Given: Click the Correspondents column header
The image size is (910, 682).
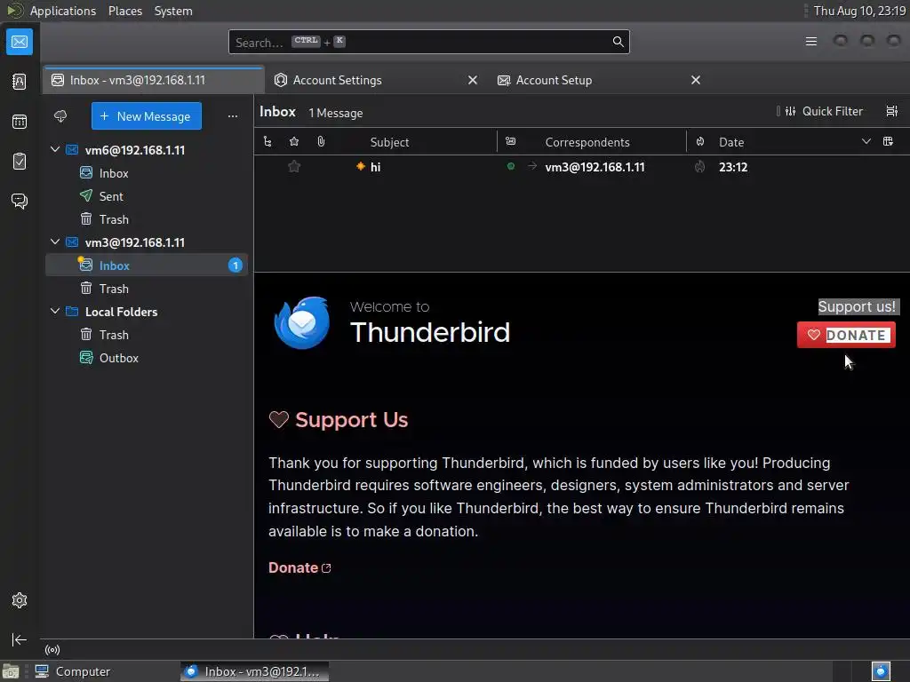Looking at the screenshot, I should [x=587, y=142].
